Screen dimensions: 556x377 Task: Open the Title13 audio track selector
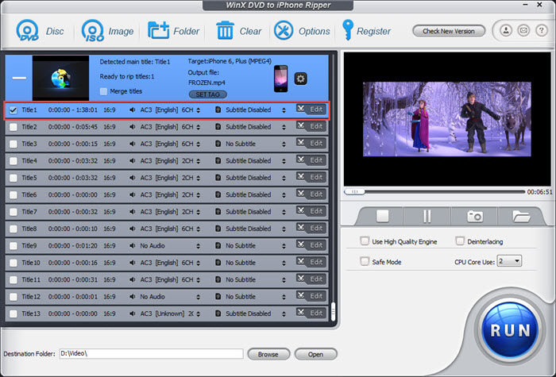click(199, 314)
